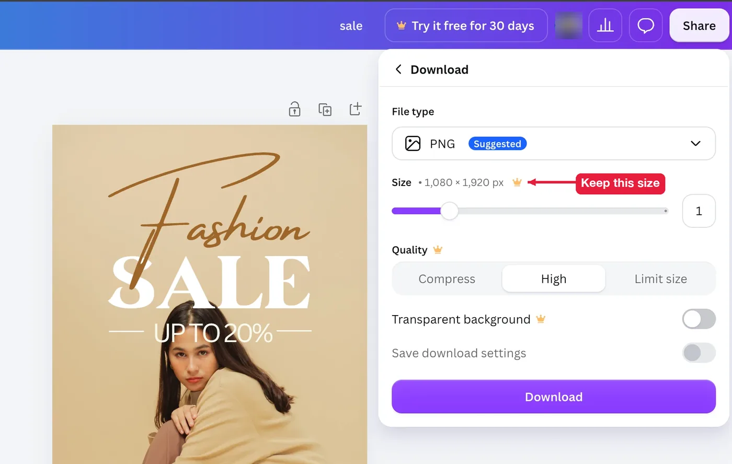Select High quality option
Image resolution: width=732 pixels, height=464 pixels.
(554, 279)
